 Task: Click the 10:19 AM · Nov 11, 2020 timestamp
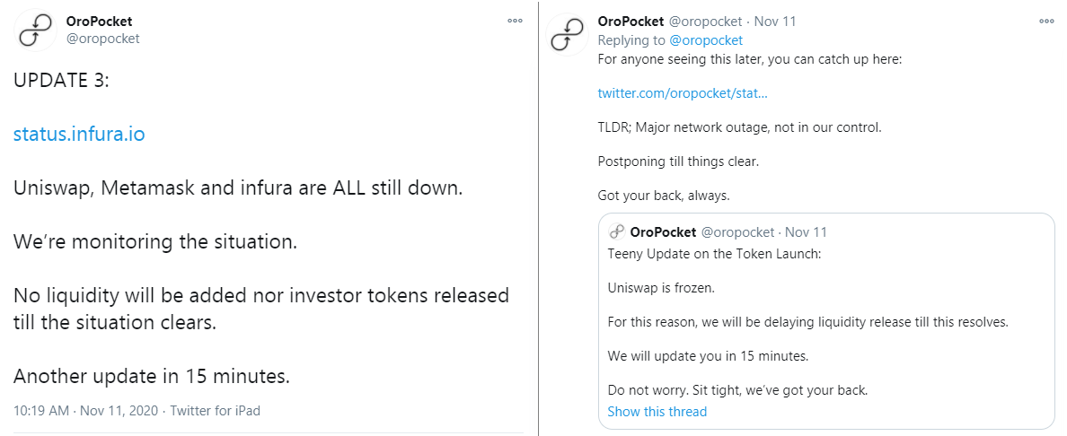(x=85, y=411)
